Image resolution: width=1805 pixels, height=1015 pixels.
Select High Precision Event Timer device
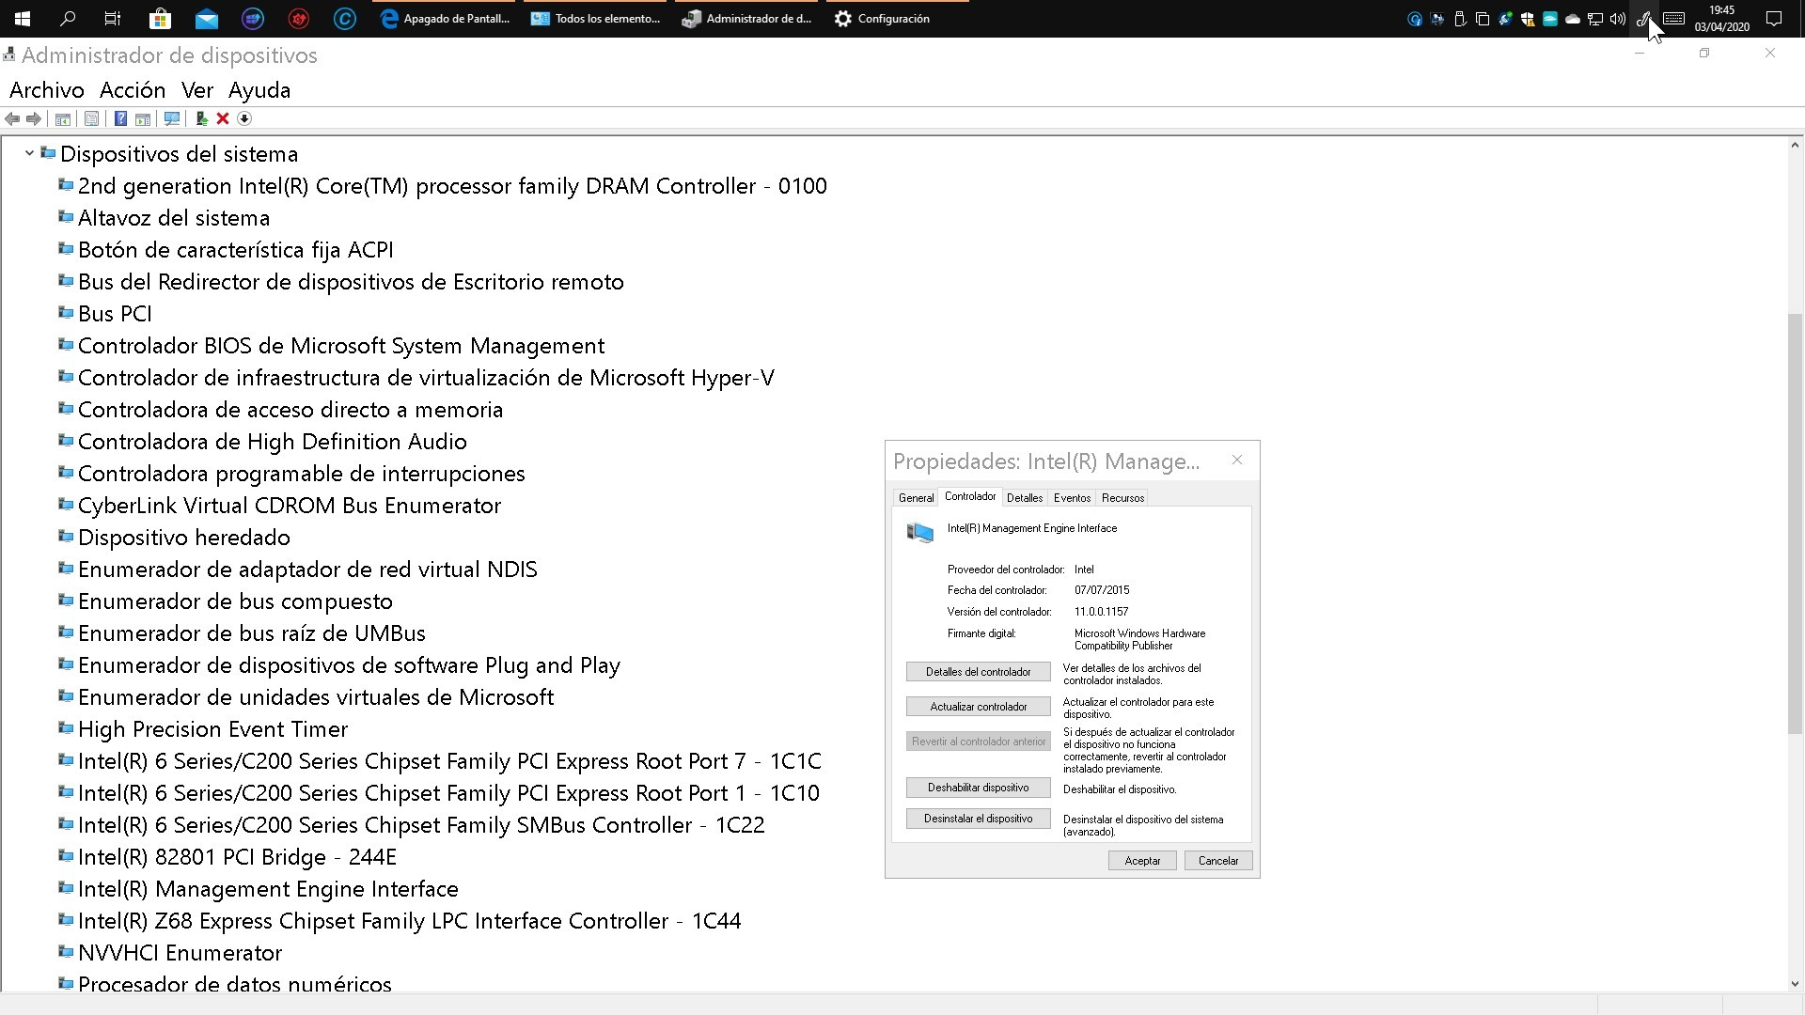(212, 729)
